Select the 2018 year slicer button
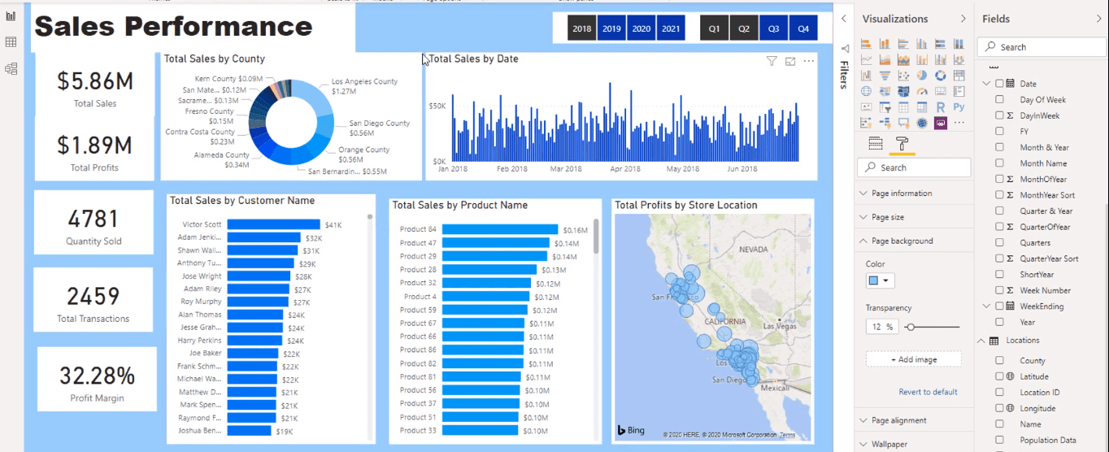 (582, 28)
